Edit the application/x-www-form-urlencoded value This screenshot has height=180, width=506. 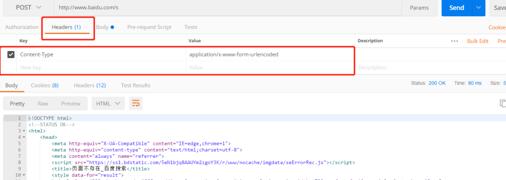click(x=271, y=55)
